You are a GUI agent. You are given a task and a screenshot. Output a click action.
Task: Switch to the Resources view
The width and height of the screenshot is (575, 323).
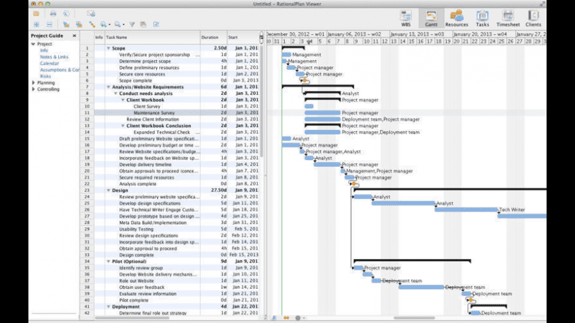pos(456,17)
